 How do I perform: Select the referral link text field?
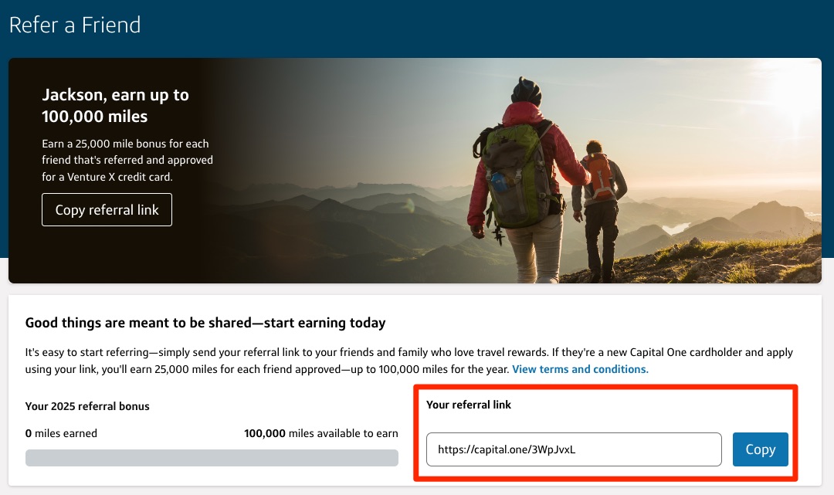[x=572, y=449]
